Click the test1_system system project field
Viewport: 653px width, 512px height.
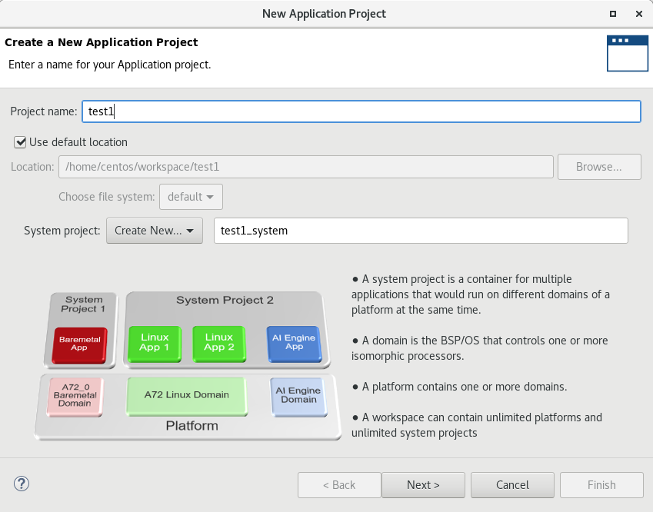pyautogui.click(x=421, y=231)
